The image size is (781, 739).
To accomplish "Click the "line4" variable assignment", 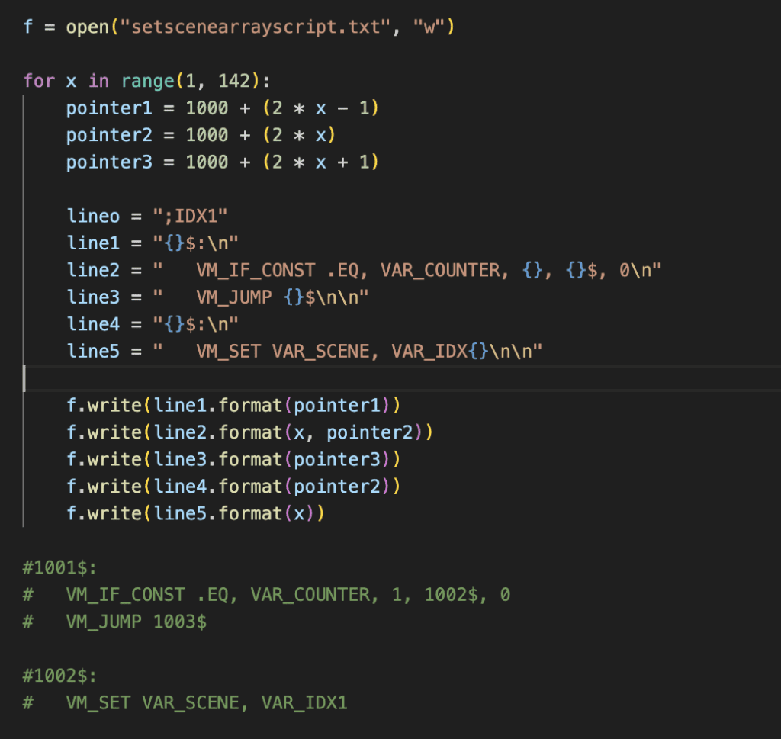I will coord(93,324).
